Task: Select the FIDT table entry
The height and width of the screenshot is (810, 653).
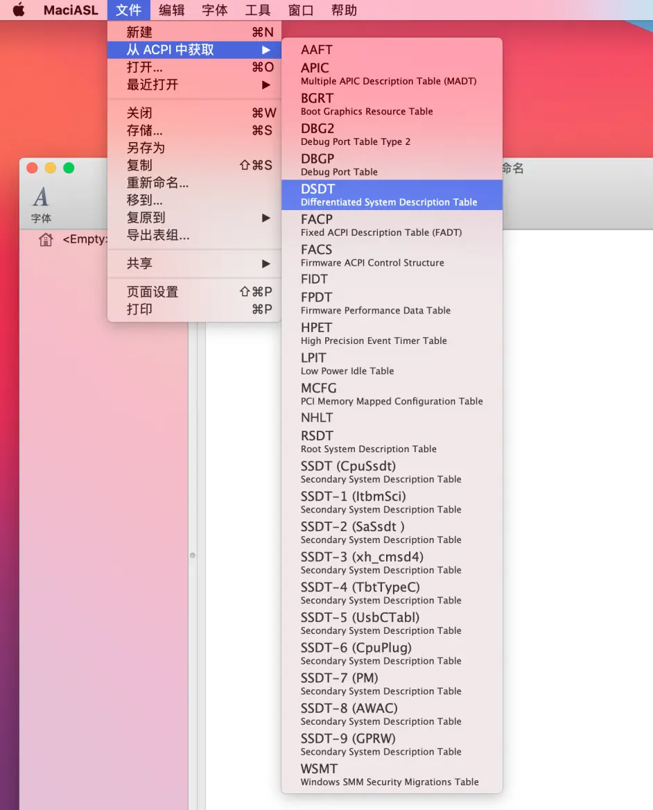Action: coord(392,279)
